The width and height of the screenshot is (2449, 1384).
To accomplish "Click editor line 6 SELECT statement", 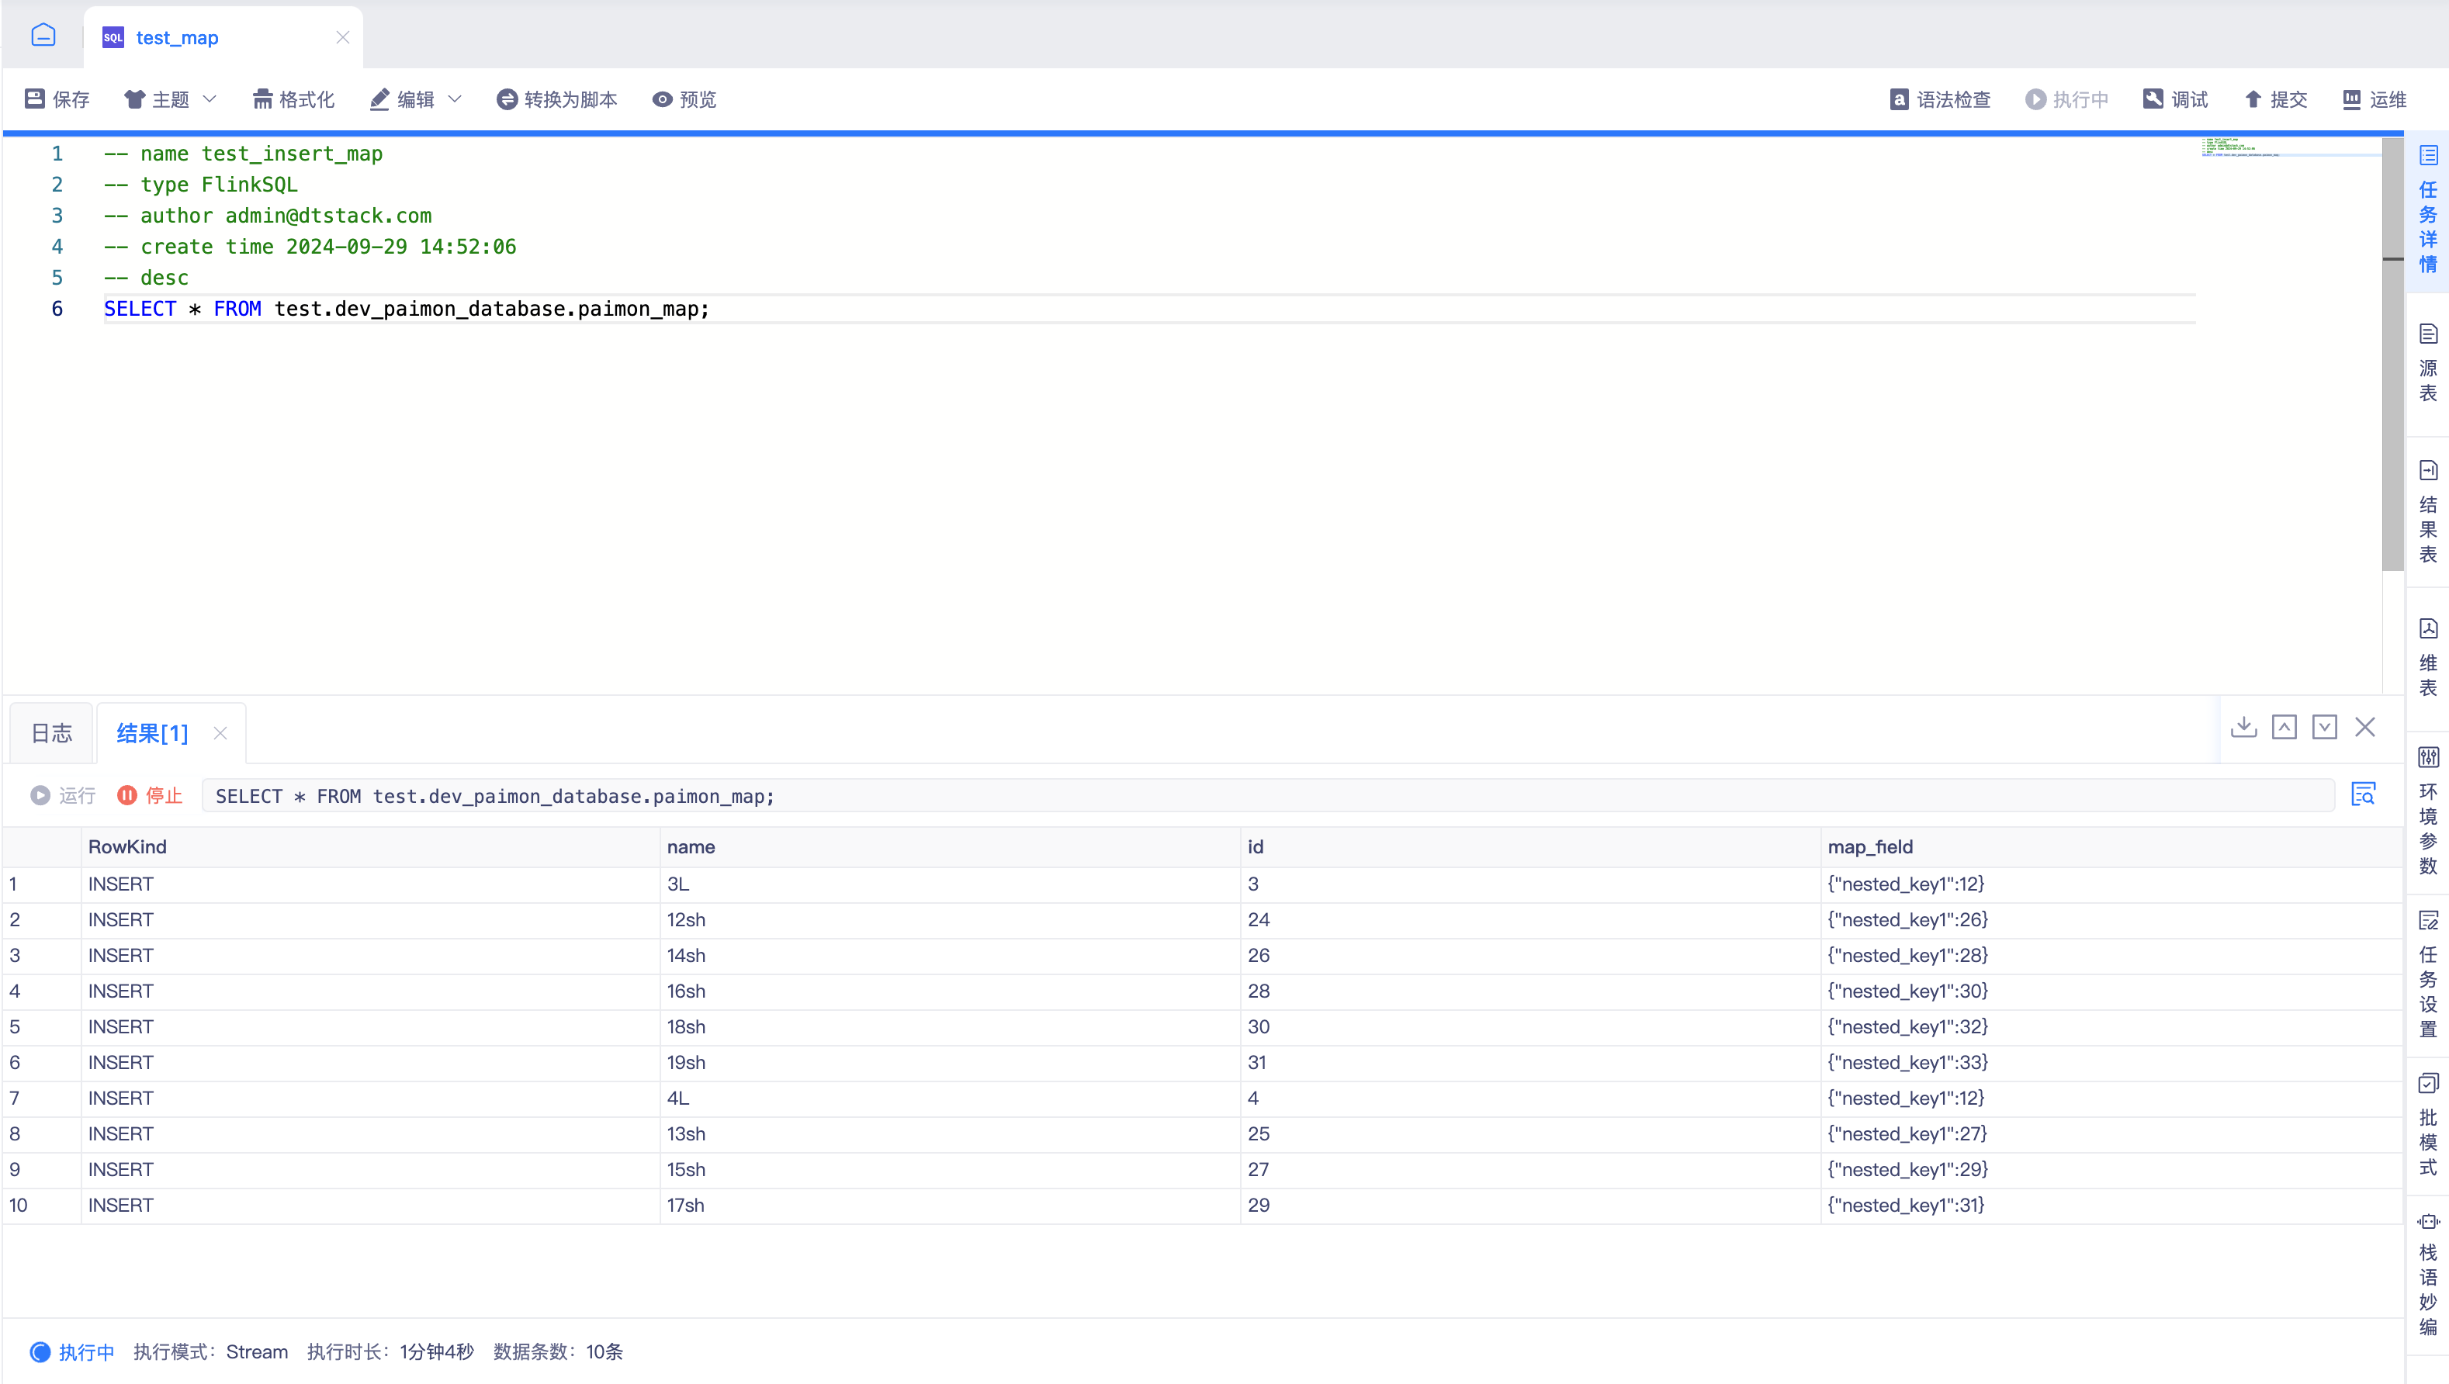I will [406, 309].
